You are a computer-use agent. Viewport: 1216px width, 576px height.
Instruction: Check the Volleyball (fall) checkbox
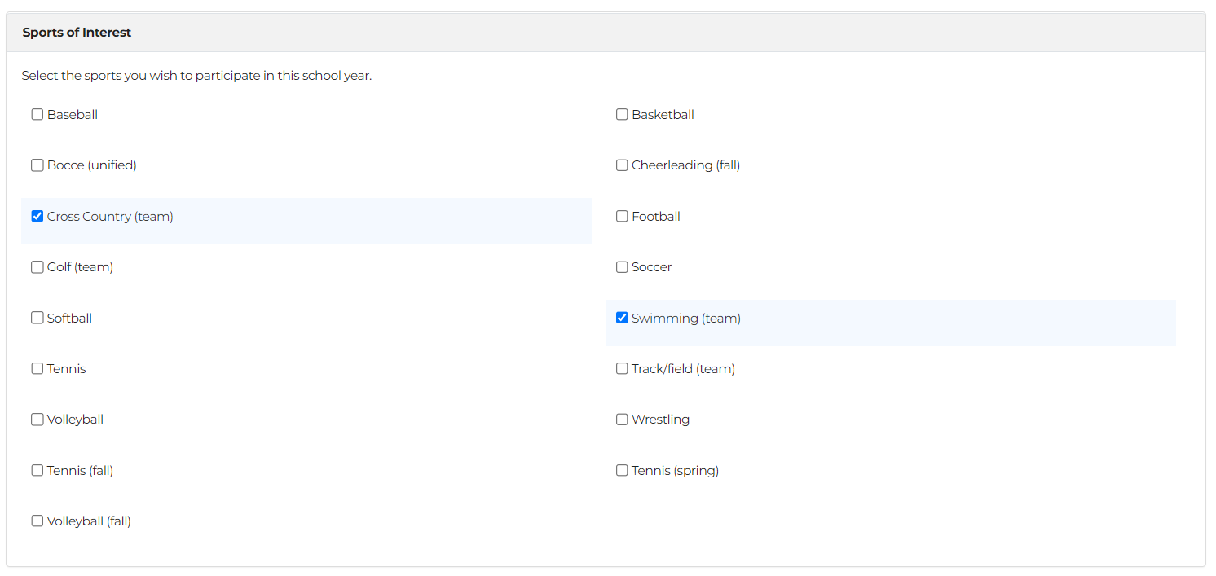click(x=37, y=521)
